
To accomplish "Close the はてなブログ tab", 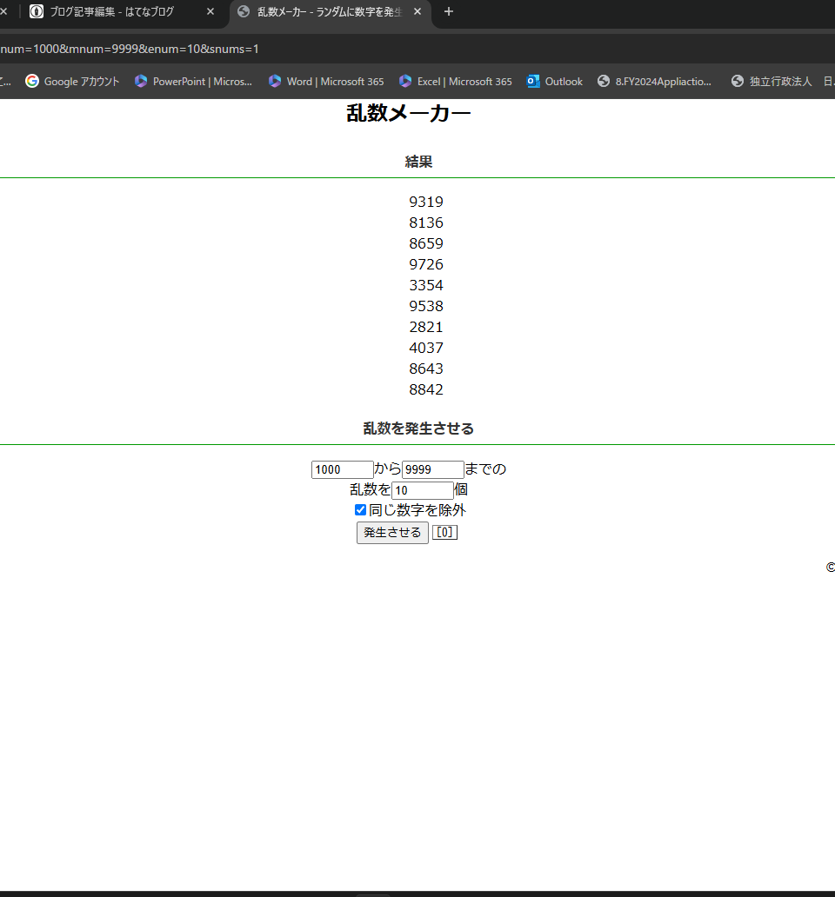I will point(210,12).
